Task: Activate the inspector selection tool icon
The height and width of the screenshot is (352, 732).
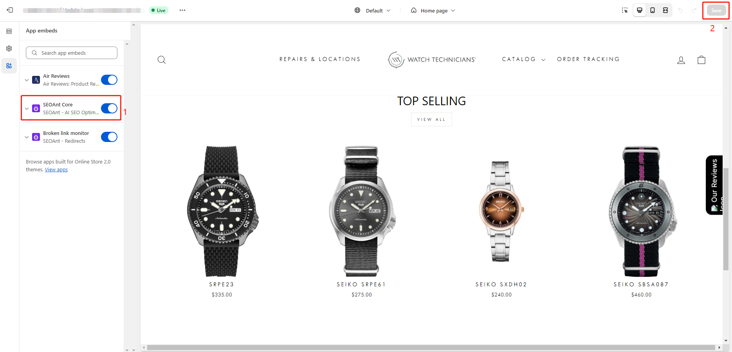Action: click(x=625, y=10)
